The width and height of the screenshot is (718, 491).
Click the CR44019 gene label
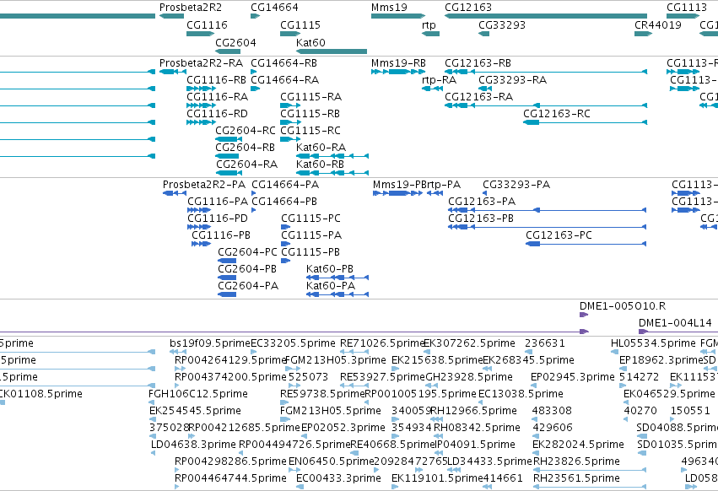pyautogui.click(x=658, y=24)
